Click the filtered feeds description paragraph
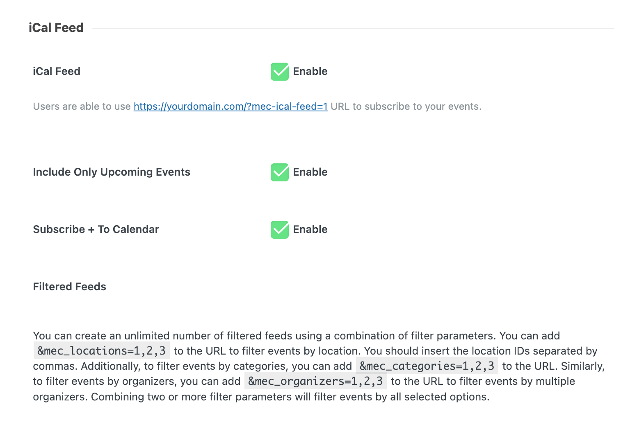 316,366
